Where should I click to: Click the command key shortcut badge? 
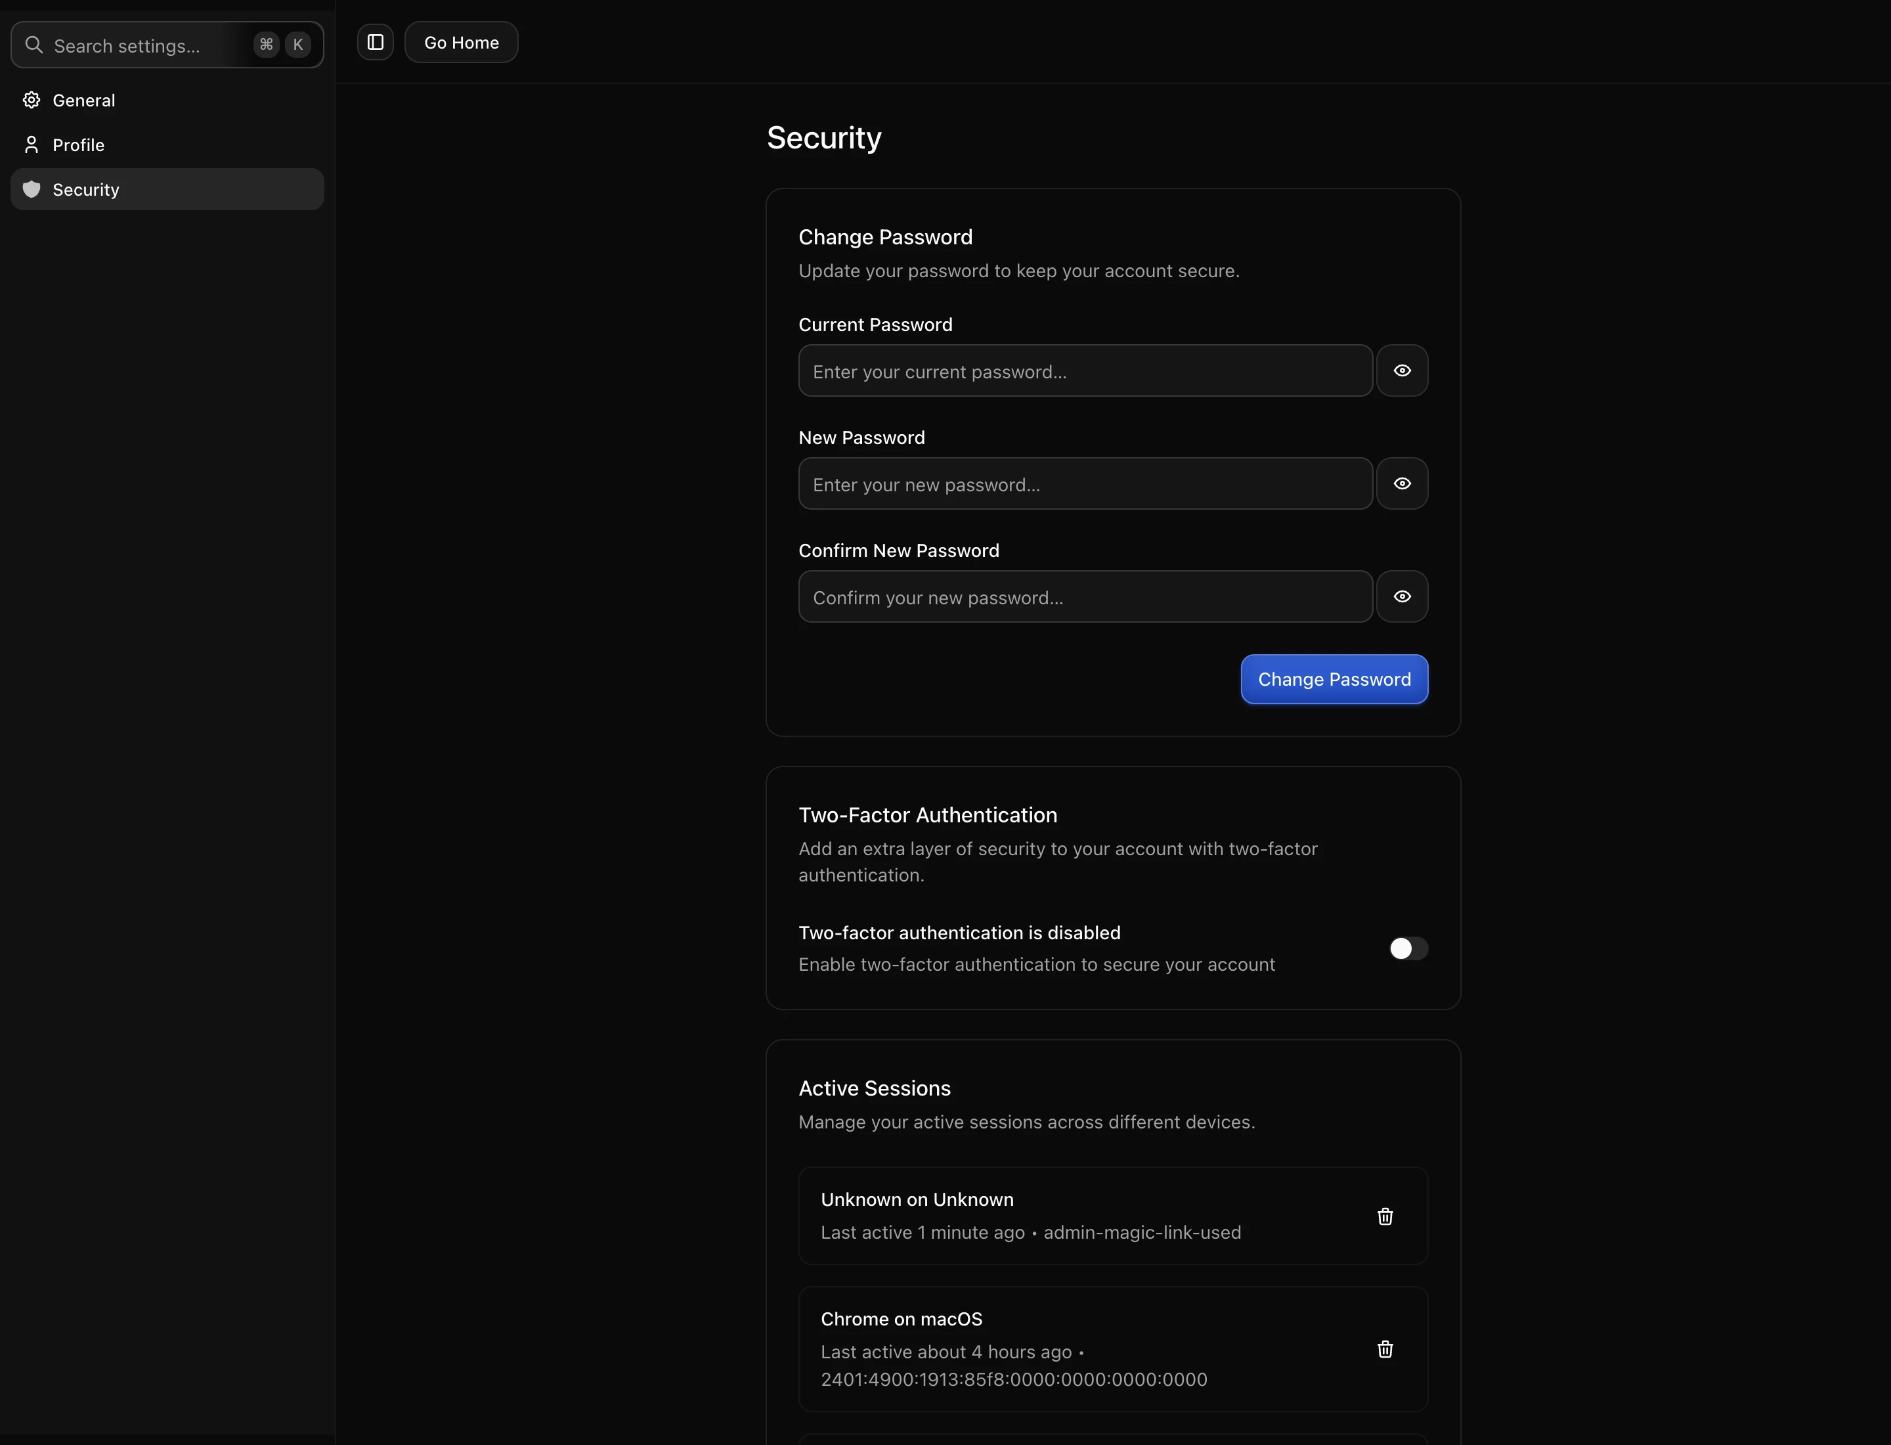click(x=267, y=45)
